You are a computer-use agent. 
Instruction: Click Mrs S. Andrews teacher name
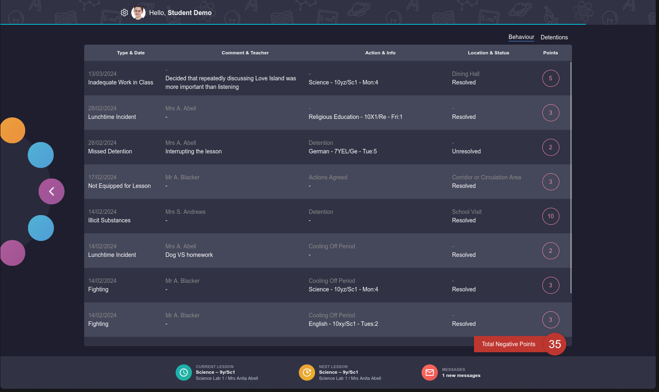point(185,212)
